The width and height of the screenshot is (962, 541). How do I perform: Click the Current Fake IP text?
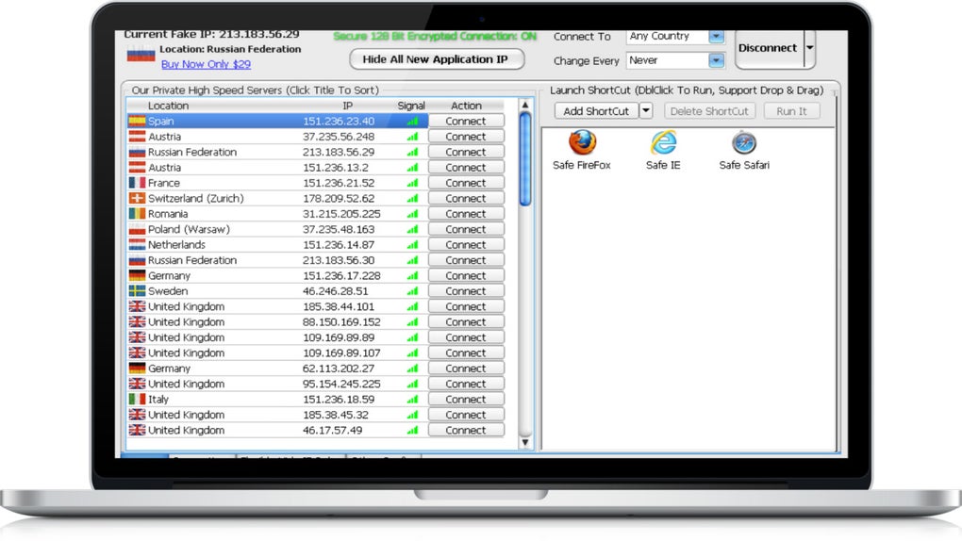pos(211,35)
